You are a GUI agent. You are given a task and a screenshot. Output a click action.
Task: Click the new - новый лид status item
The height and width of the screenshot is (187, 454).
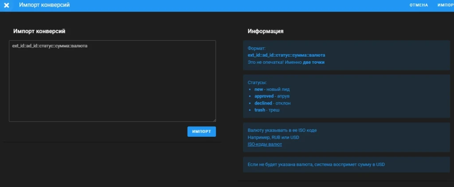(272, 89)
